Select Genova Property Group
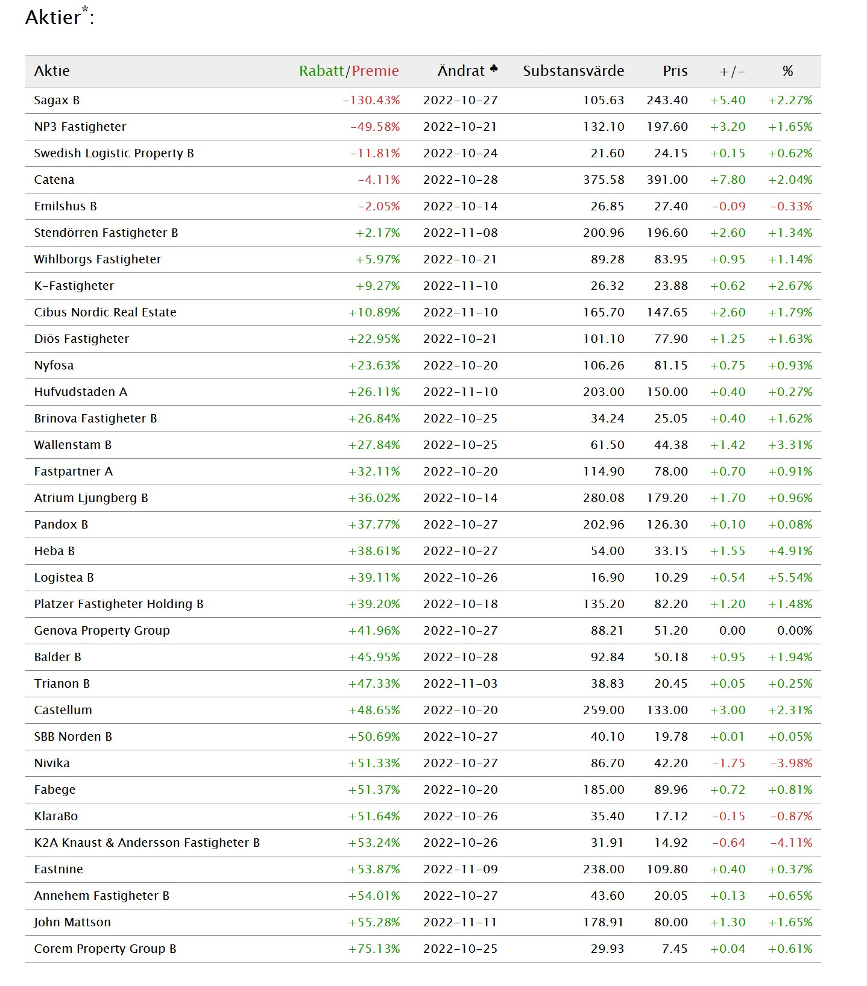Viewport: 867px width, 986px height. (102, 630)
